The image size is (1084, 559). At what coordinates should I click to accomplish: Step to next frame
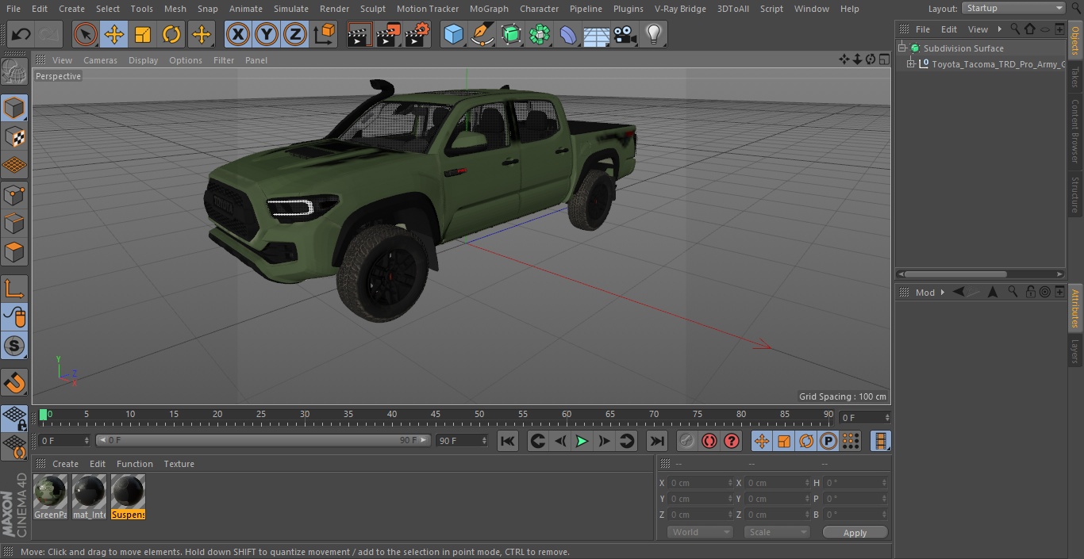tap(604, 441)
